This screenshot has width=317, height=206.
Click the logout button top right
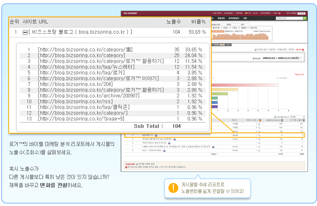(x=301, y=13)
